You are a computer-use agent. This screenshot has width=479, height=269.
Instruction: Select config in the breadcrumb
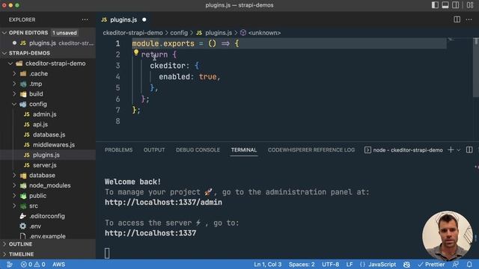coord(179,33)
